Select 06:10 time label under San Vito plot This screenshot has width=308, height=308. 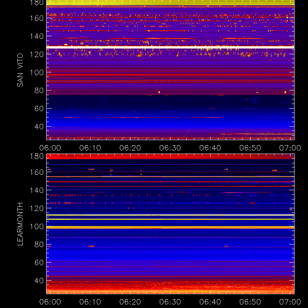[90, 148]
